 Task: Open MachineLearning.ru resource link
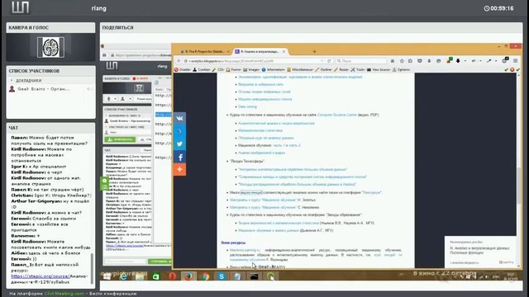[x=245, y=250]
